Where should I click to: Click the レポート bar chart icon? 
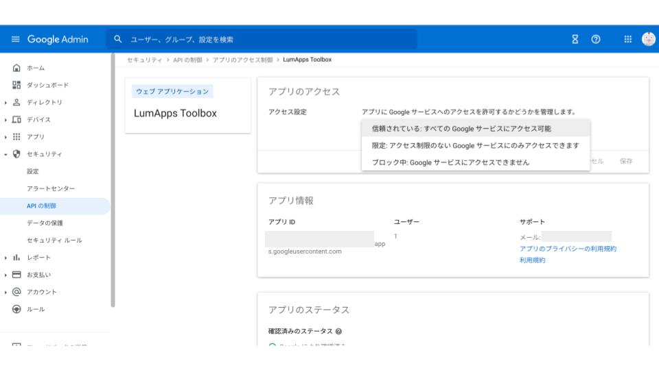click(16, 257)
